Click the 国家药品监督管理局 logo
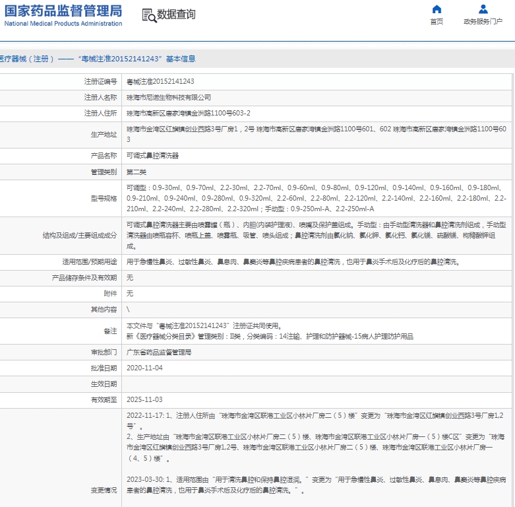The width and height of the screenshot is (515, 507). [x=63, y=11]
